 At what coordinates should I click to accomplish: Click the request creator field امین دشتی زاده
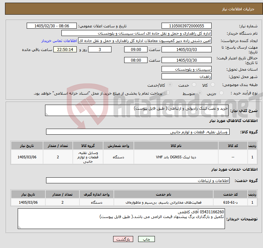[145, 41]
